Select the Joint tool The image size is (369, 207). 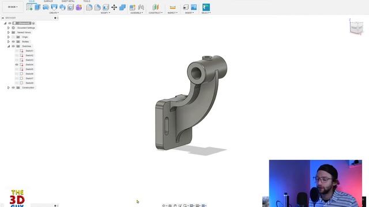pyautogui.click(x=141, y=7)
